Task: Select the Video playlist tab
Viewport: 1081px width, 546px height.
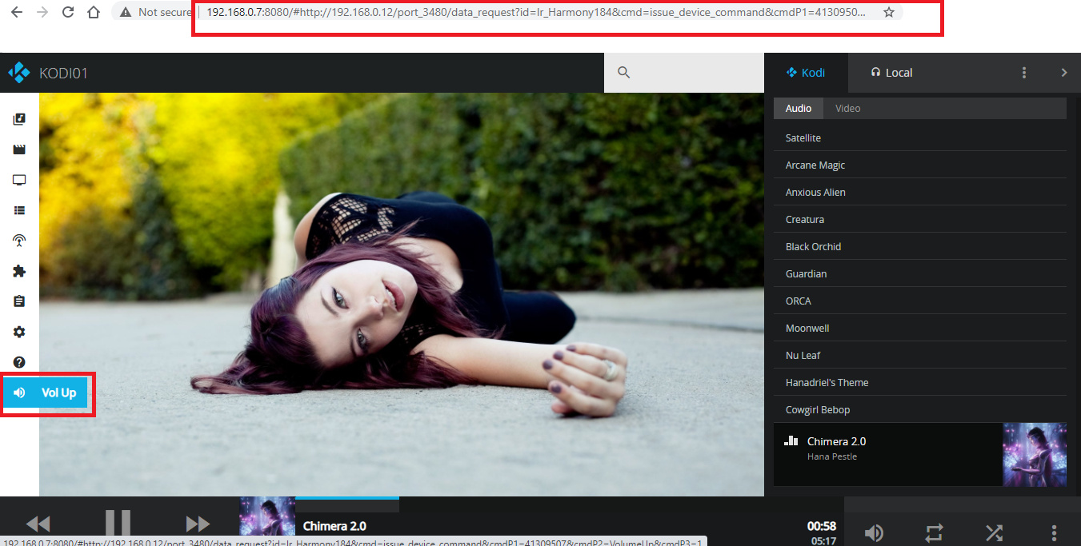Action: coord(848,109)
